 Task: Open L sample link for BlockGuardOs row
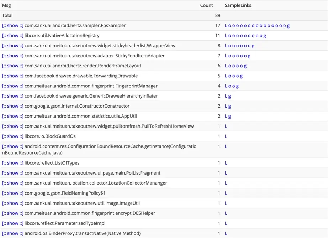226,136
